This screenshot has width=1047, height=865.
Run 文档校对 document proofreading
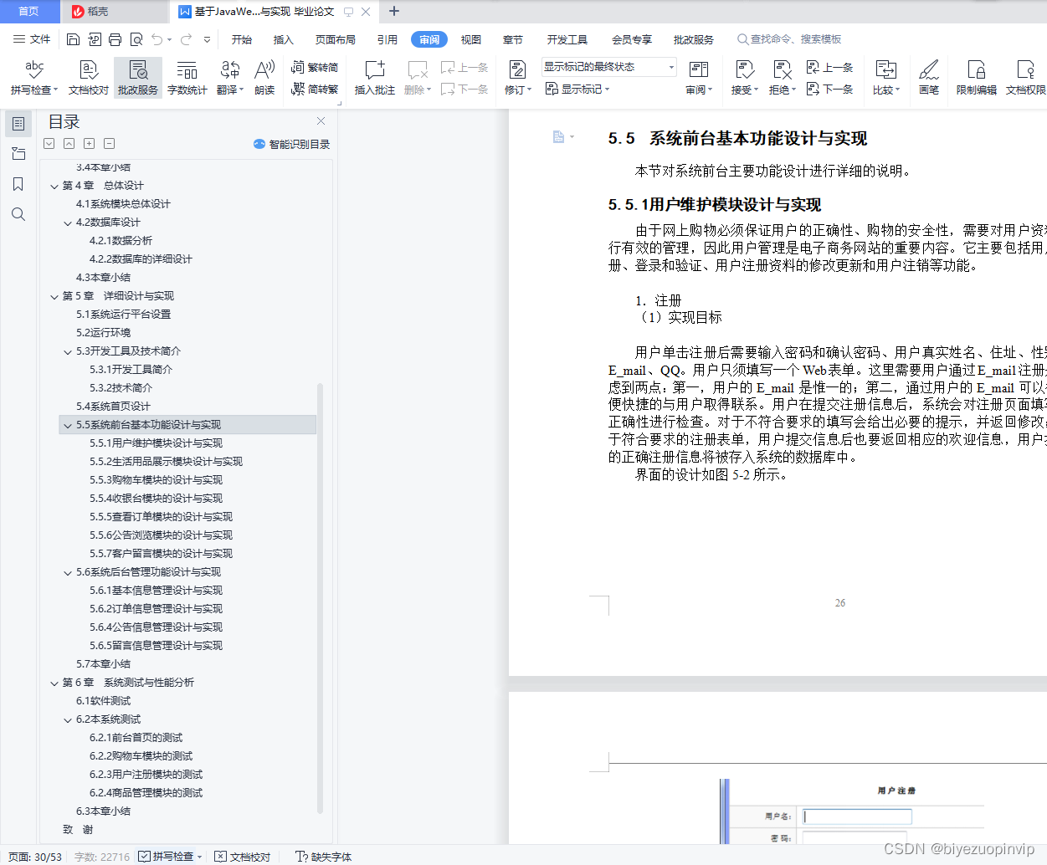(x=88, y=78)
